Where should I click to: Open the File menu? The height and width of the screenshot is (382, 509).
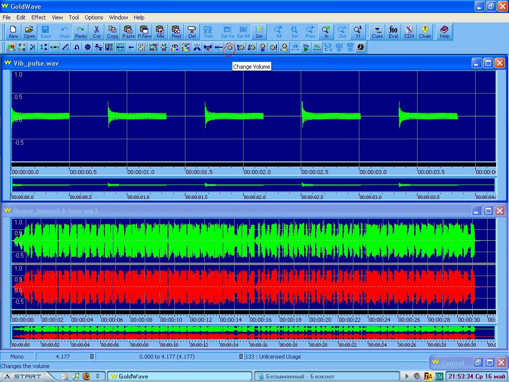6,17
